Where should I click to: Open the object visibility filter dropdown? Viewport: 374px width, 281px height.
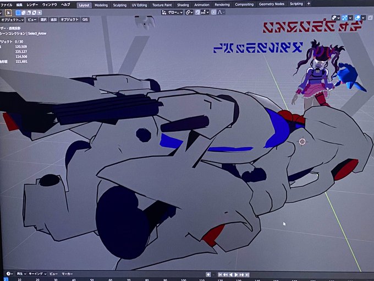click(x=336, y=18)
